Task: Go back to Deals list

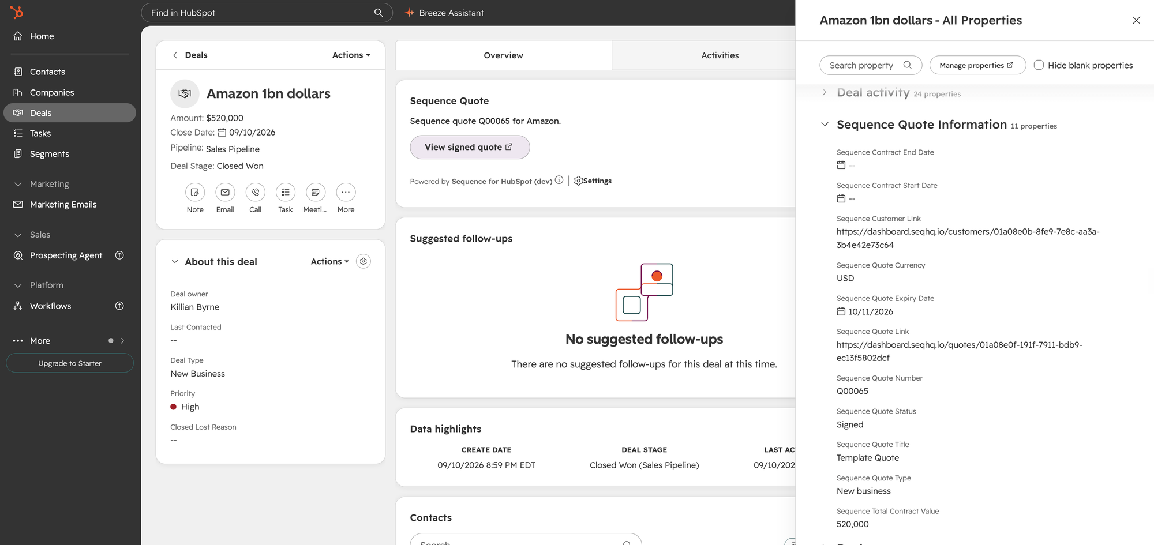Action: (190, 55)
